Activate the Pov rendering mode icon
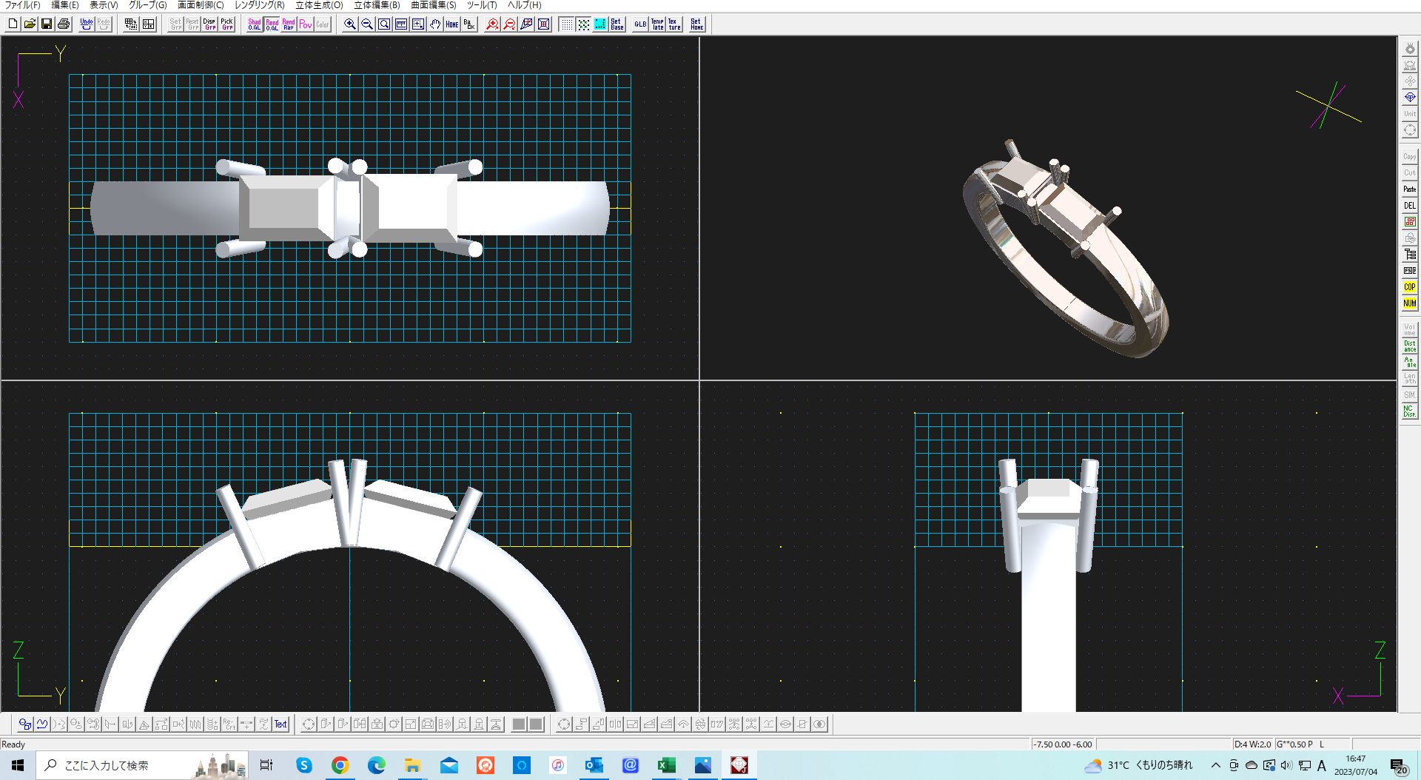 [305, 24]
